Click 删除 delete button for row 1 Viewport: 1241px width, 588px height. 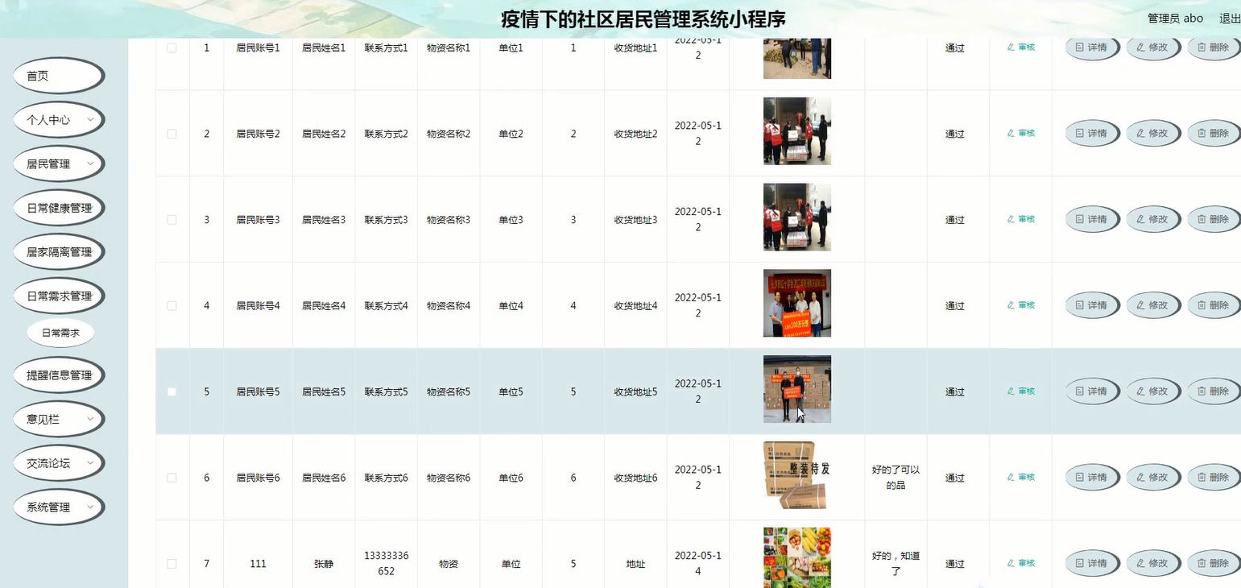[x=1214, y=48]
